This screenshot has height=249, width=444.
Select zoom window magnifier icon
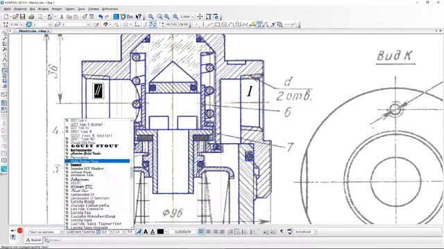151,17
